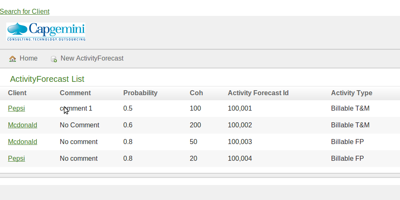Open Mcdonald client with forecast 100,003
The width and height of the screenshot is (400, 200).
click(23, 142)
